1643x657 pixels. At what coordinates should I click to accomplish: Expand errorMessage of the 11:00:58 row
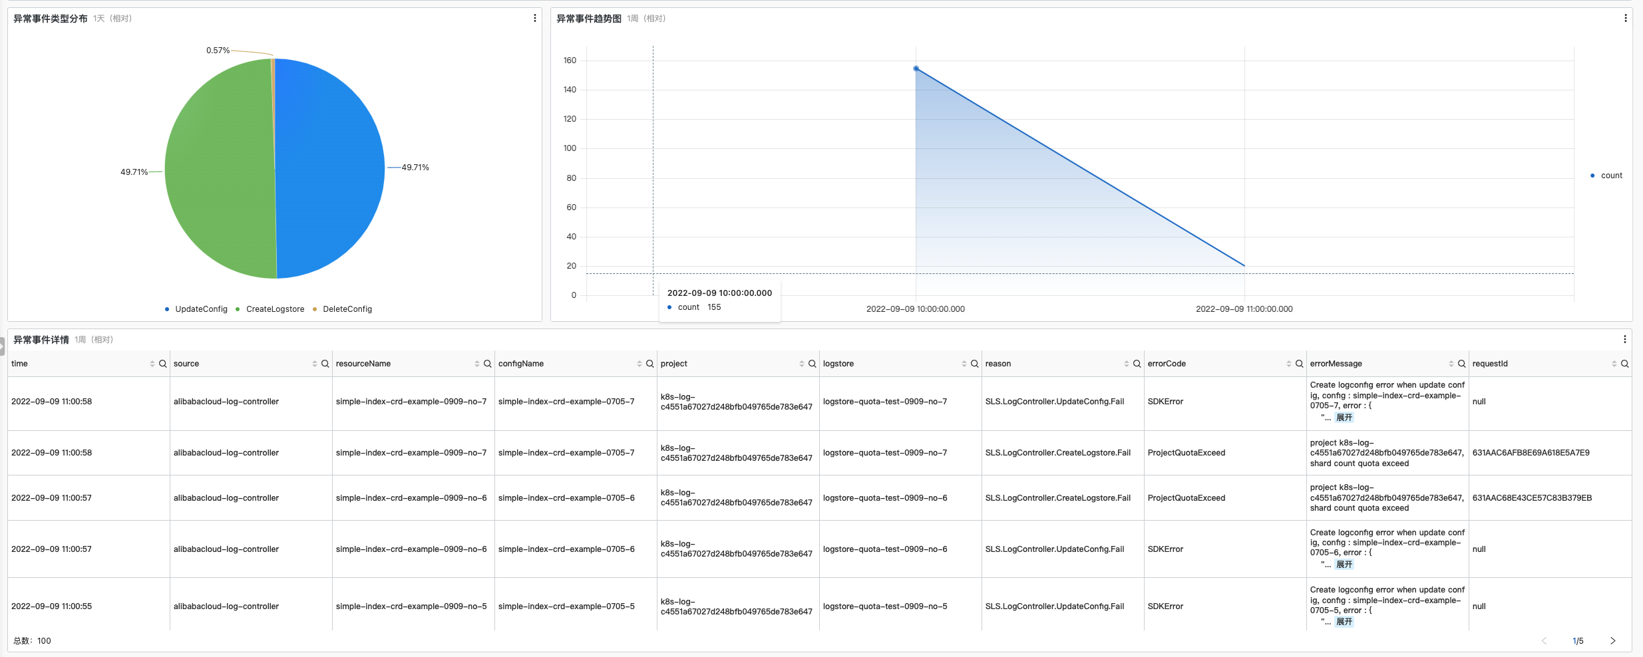1344,418
